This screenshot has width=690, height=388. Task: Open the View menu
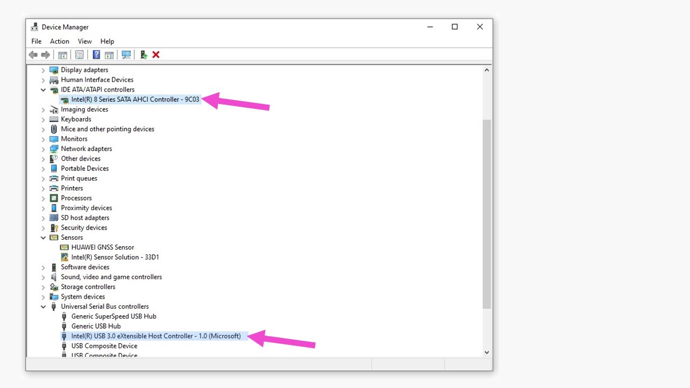[85, 41]
